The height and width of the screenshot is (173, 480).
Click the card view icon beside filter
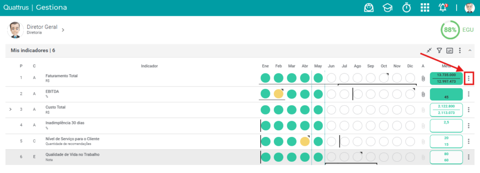pos(450,50)
